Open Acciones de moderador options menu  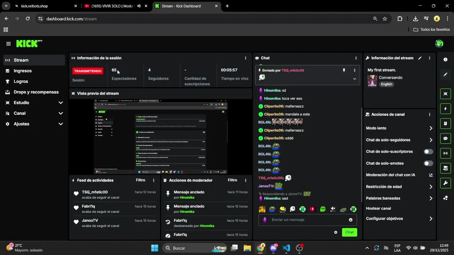click(x=245, y=180)
